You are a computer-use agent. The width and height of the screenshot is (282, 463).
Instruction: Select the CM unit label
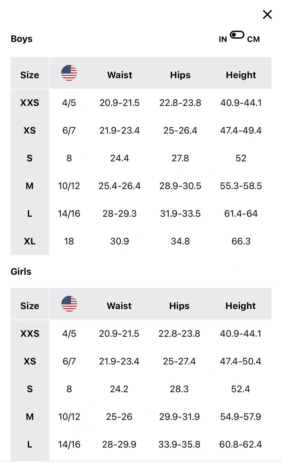pos(253,39)
